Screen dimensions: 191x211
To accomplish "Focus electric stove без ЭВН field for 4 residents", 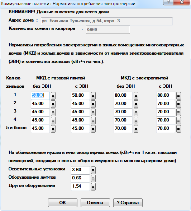I will [123, 120].
